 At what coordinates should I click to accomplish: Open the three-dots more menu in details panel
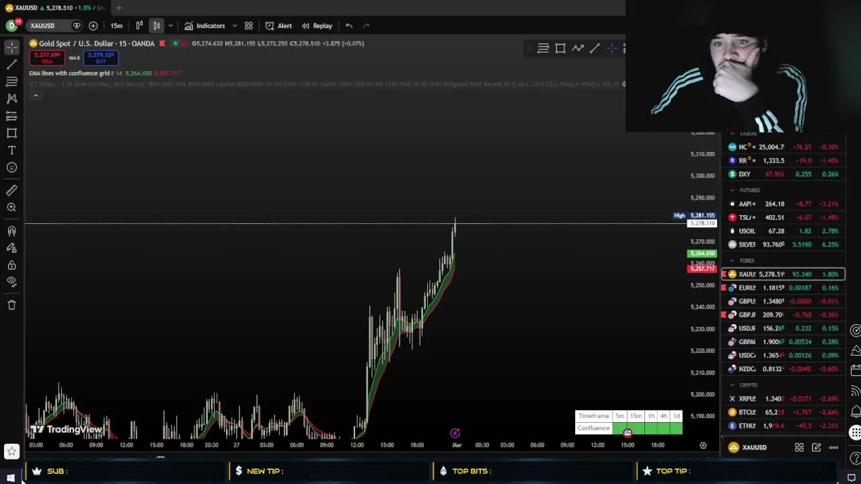pyautogui.click(x=833, y=447)
